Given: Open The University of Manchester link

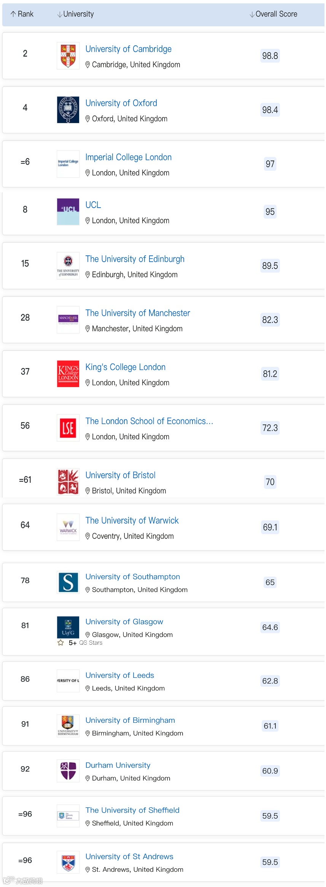Looking at the screenshot, I should (137, 313).
